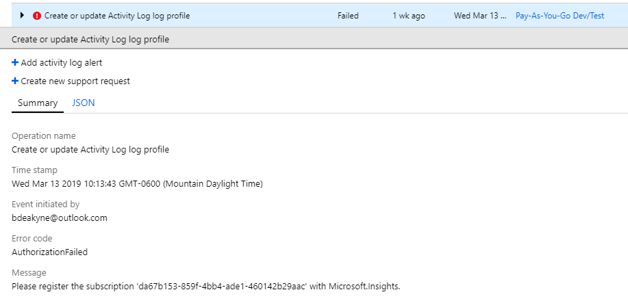
Task: Click the Time stamp value text
Action: coord(137,183)
